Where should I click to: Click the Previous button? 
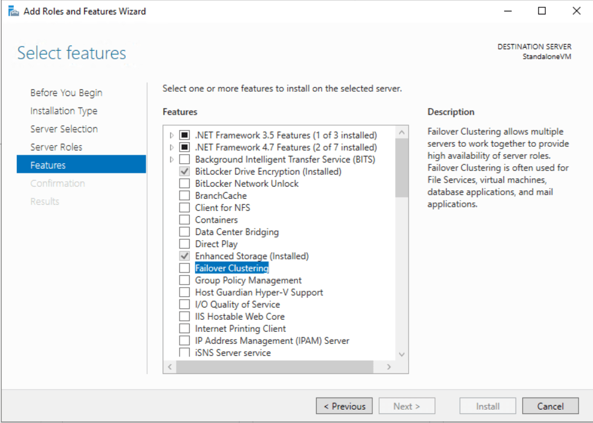pyautogui.click(x=344, y=406)
